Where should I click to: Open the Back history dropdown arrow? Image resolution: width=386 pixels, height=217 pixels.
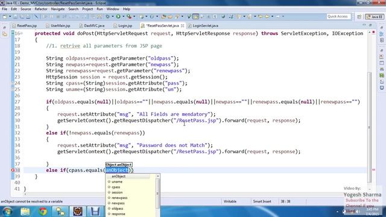pos(272,16)
